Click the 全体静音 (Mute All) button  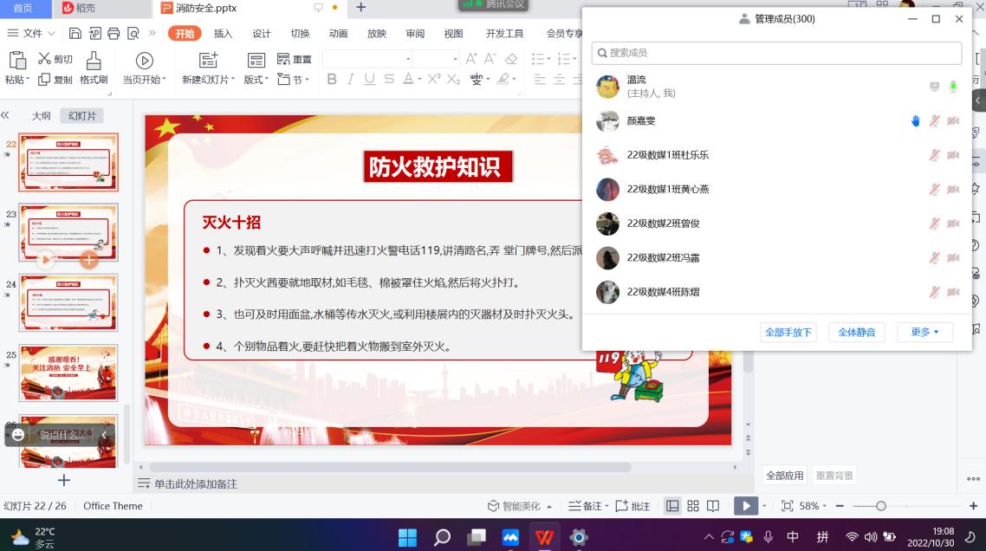856,332
